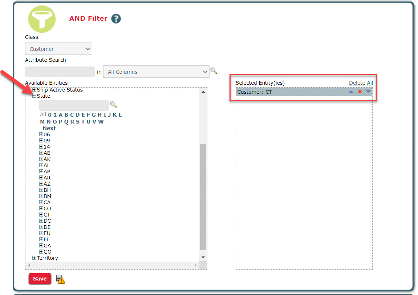The width and height of the screenshot is (418, 295).
Task: Open the All Columns dropdown
Action: (x=156, y=72)
